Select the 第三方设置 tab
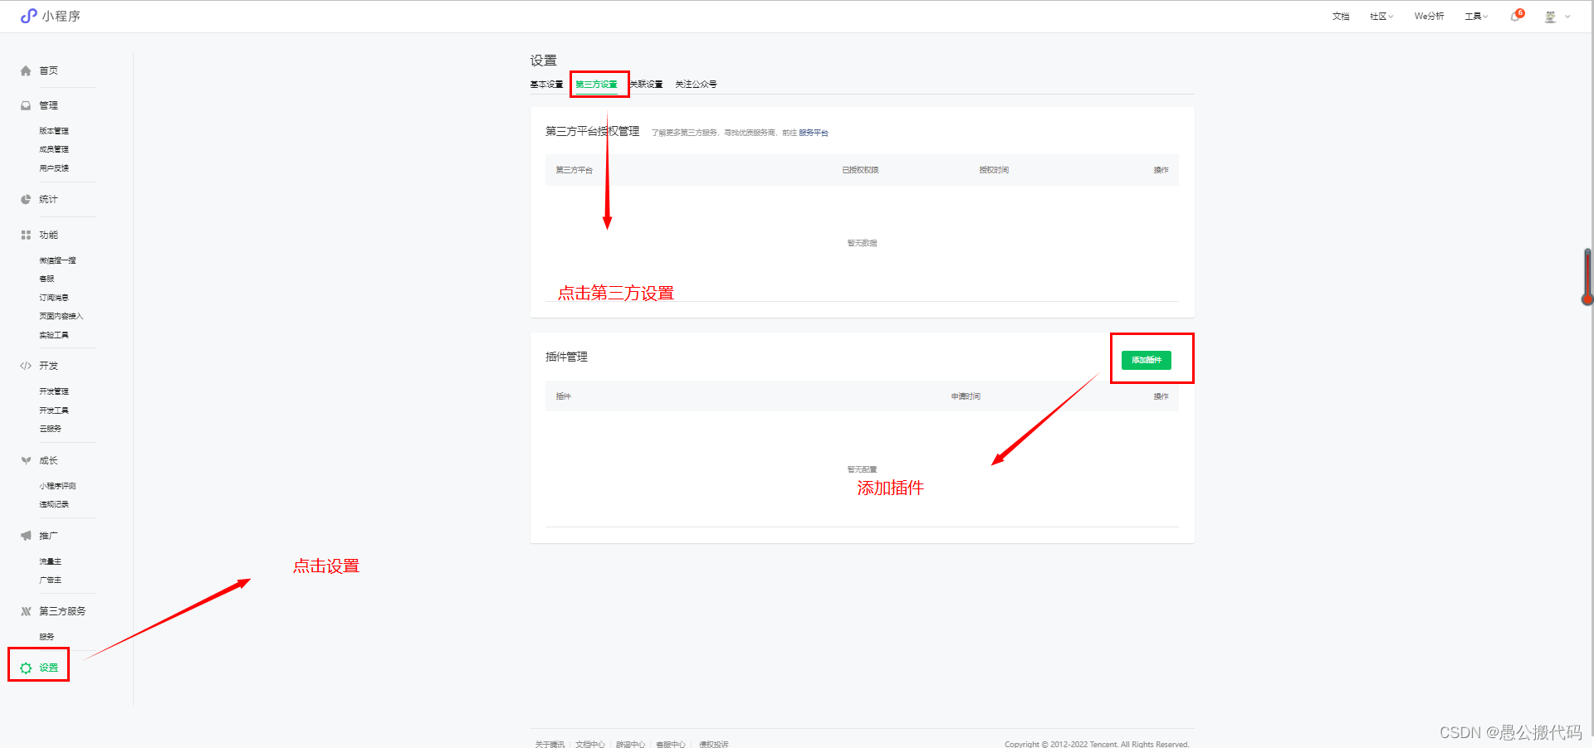1594x748 pixels. click(596, 85)
